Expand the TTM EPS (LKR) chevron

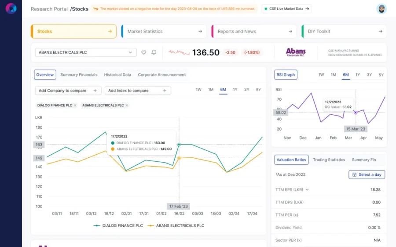(x=307, y=190)
